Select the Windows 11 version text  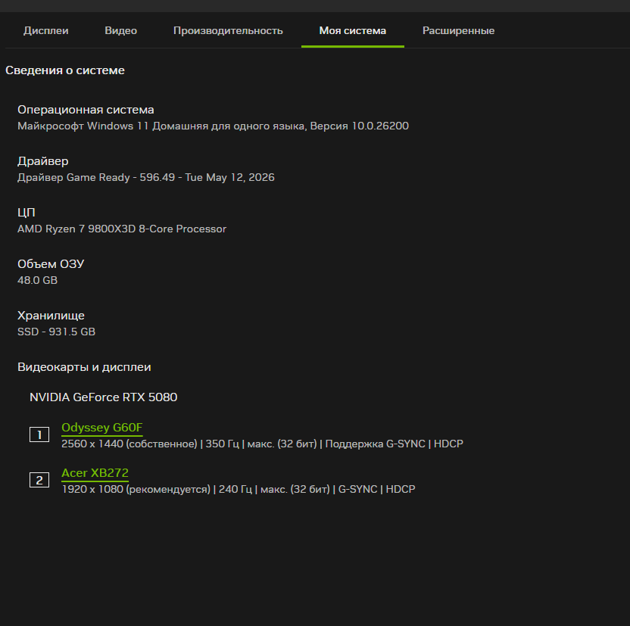tap(213, 126)
